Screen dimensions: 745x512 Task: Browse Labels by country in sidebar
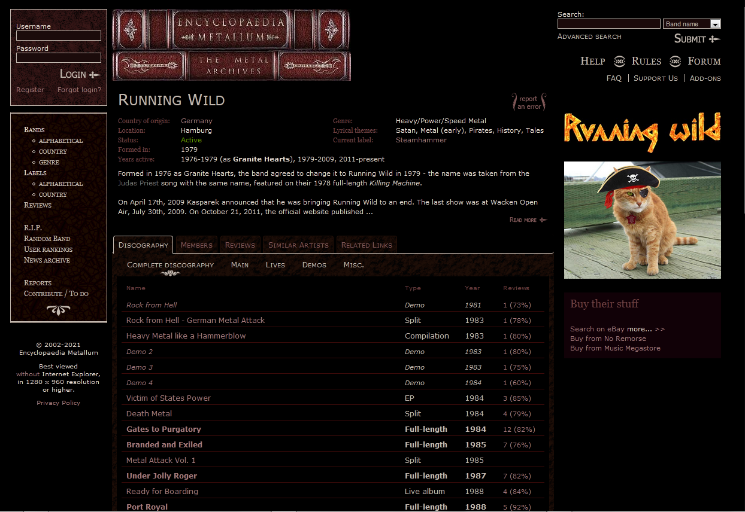click(x=53, y=194)
